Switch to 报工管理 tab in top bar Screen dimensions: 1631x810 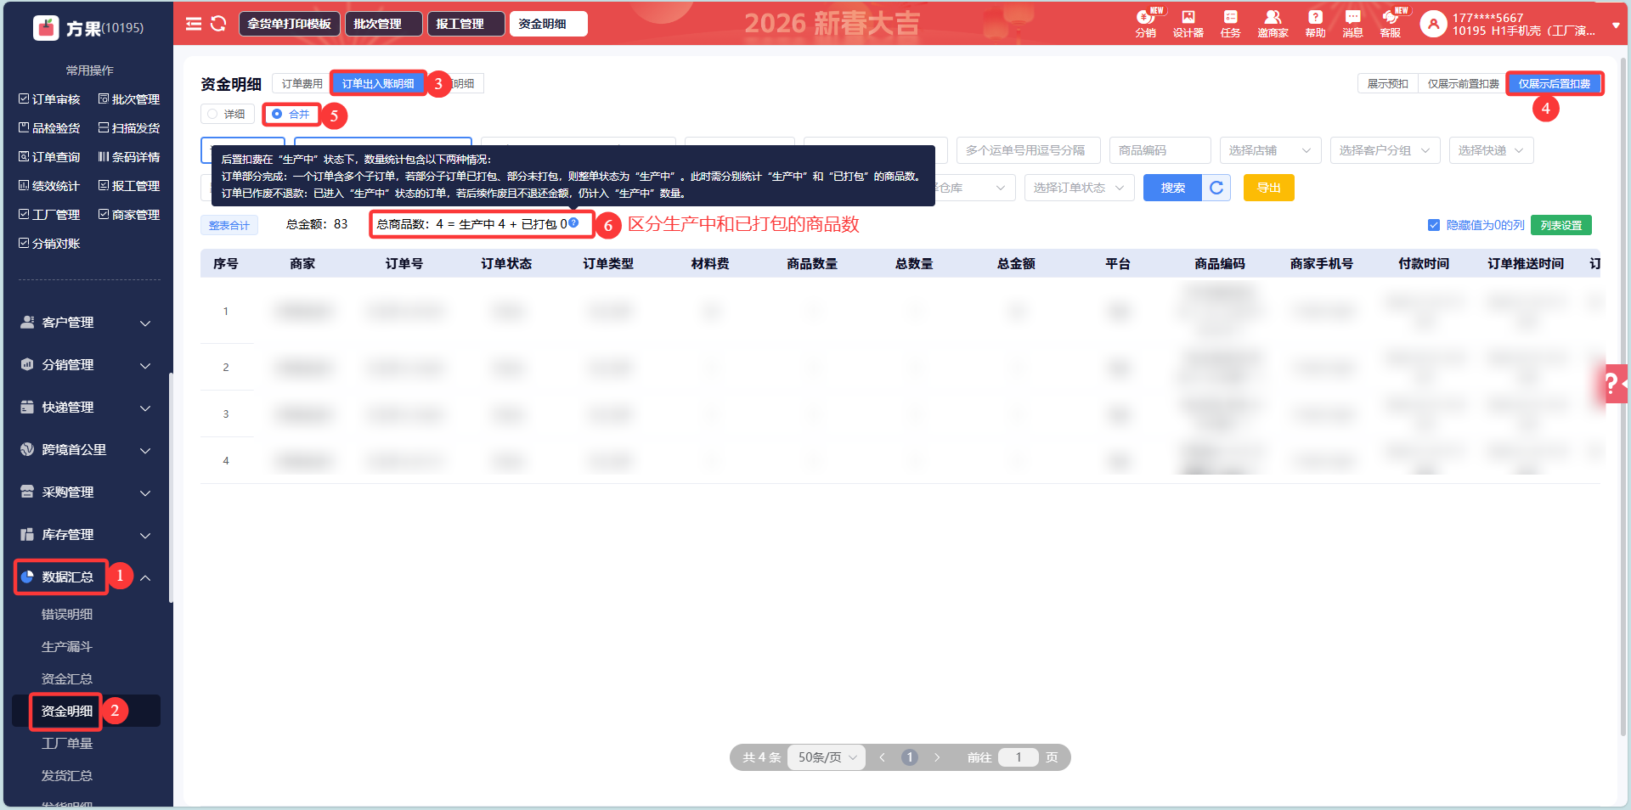click(x=466, y=24)
